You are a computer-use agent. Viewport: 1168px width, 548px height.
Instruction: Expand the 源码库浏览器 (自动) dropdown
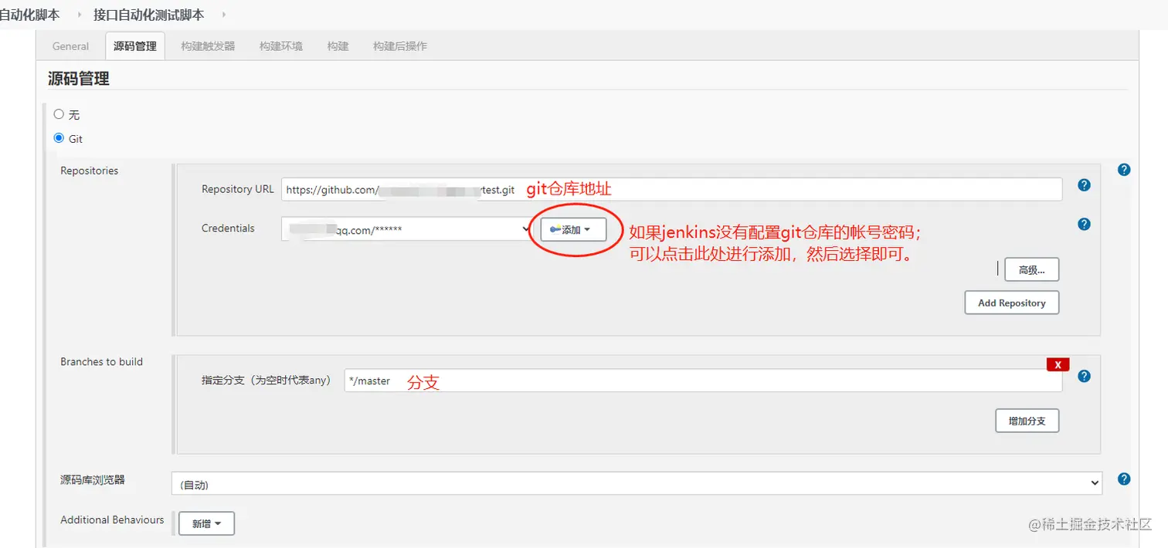pyautogui.click(x=637, y=484)
